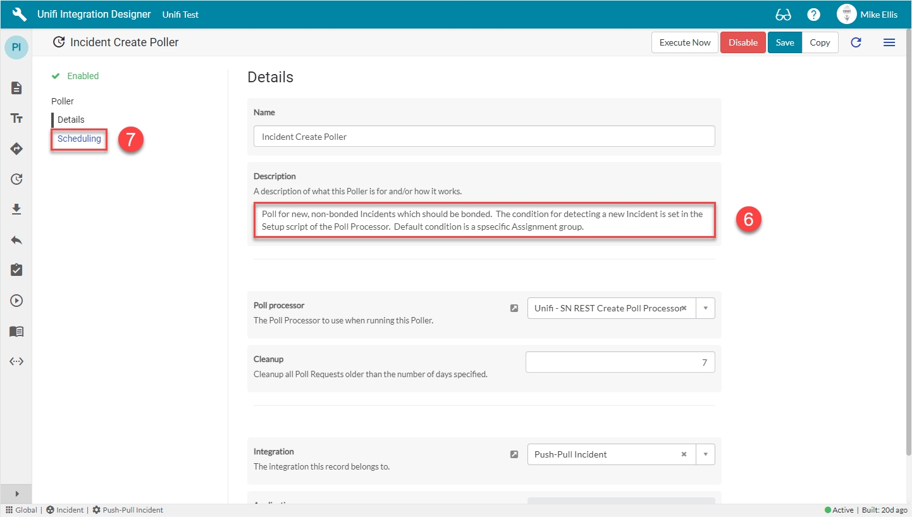Click into the Name input field
This screenshot has height=517, width=912.
(x=484, y=136)
